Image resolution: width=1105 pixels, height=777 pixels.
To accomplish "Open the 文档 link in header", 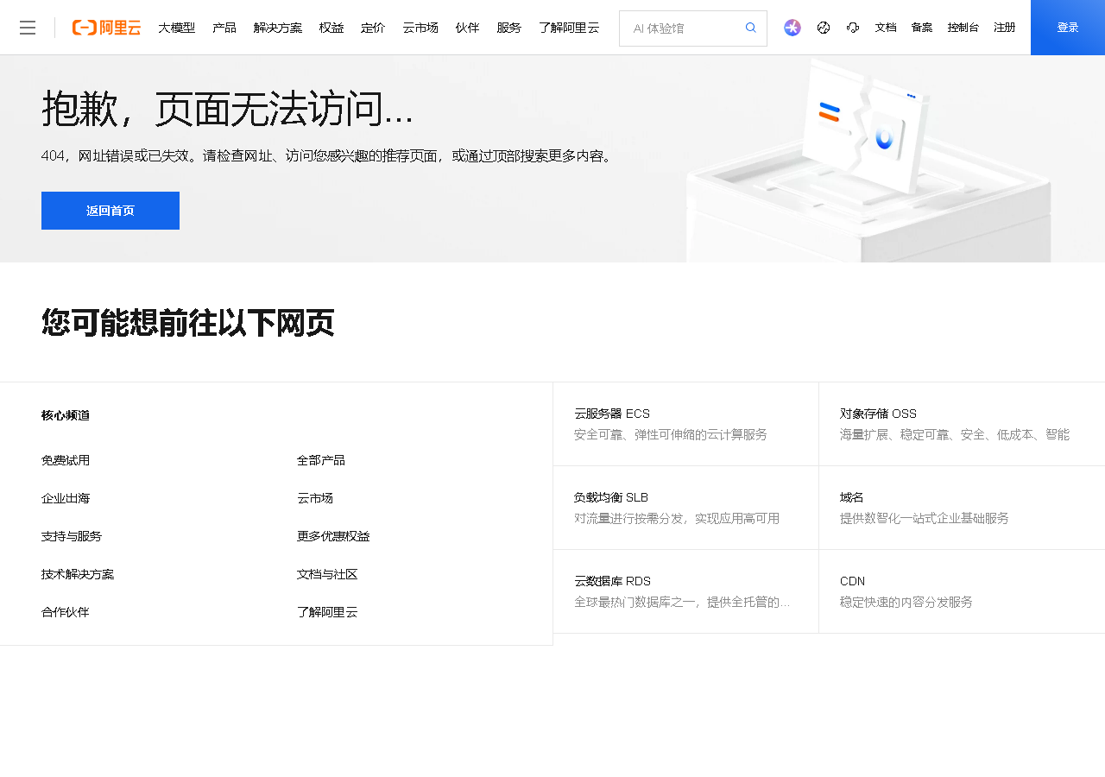I will [x=886, y=28].
